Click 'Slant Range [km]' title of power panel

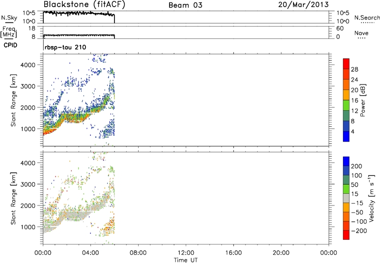point(13,101)
